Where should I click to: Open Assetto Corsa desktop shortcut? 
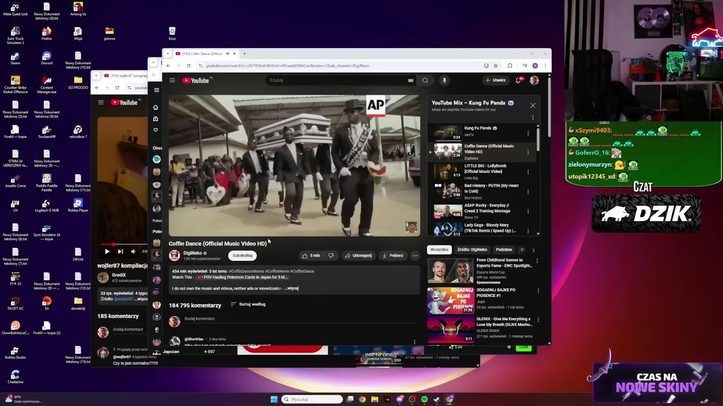point(15,180)
